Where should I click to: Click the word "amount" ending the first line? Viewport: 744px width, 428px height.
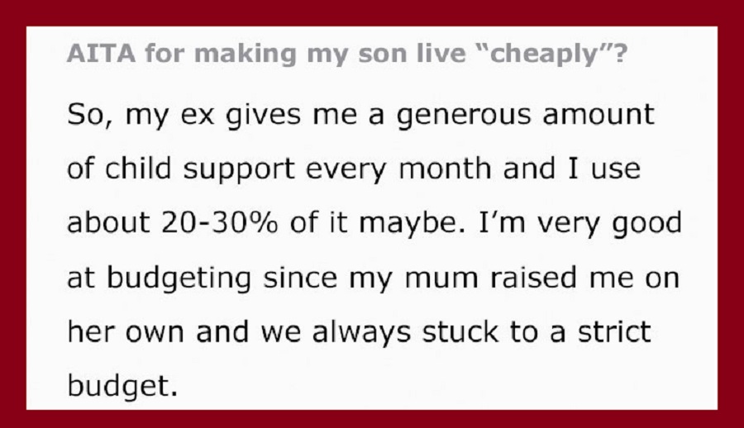(x=599, y=116)
